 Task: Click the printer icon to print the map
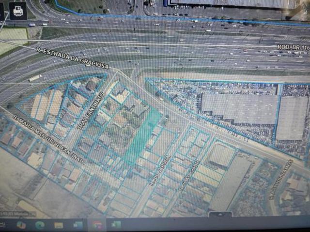(18, 11)
